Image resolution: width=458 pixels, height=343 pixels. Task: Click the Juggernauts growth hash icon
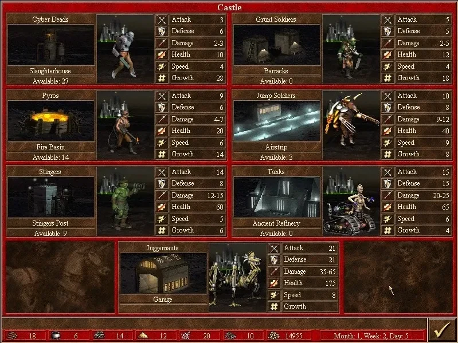274,306
